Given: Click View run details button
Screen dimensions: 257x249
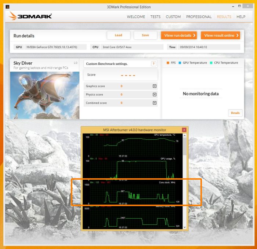Looking at the screenshot, I should [179, 35].
